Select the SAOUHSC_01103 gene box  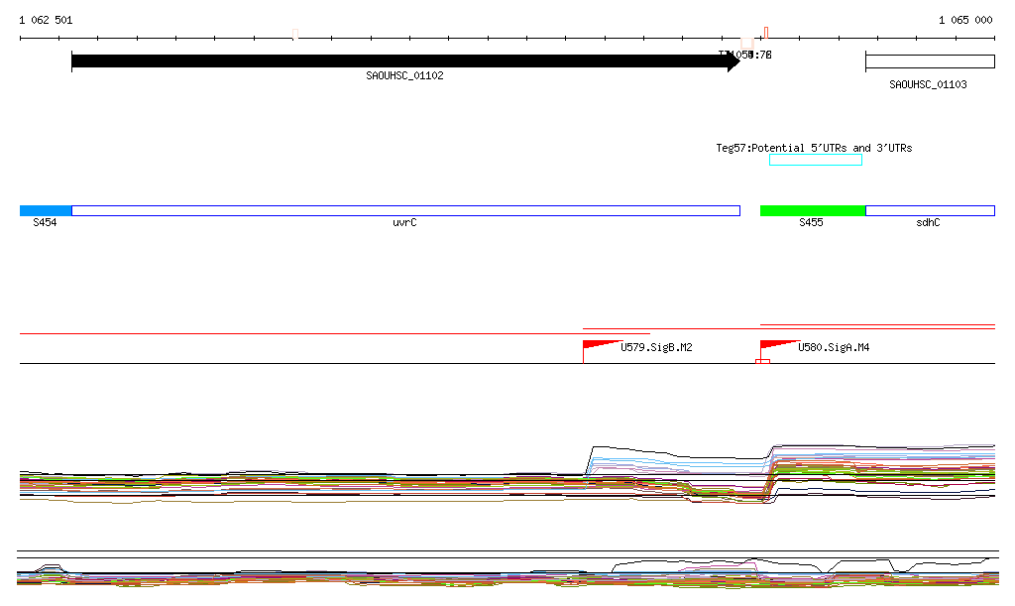pos(929,61)
